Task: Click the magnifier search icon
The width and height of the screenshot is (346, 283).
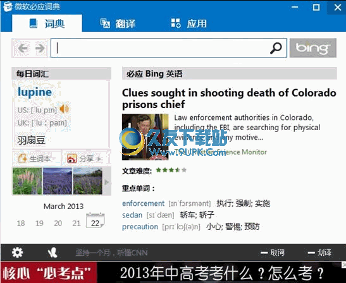Action: click(276, 48)
